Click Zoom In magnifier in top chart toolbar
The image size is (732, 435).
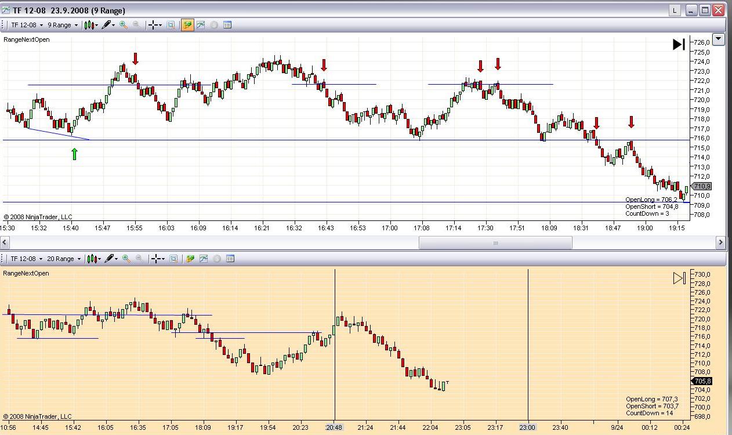(123, 25)
